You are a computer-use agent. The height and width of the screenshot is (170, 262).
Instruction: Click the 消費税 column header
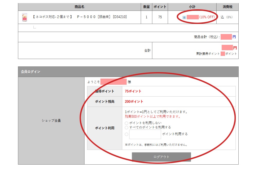tap(227, 7)
